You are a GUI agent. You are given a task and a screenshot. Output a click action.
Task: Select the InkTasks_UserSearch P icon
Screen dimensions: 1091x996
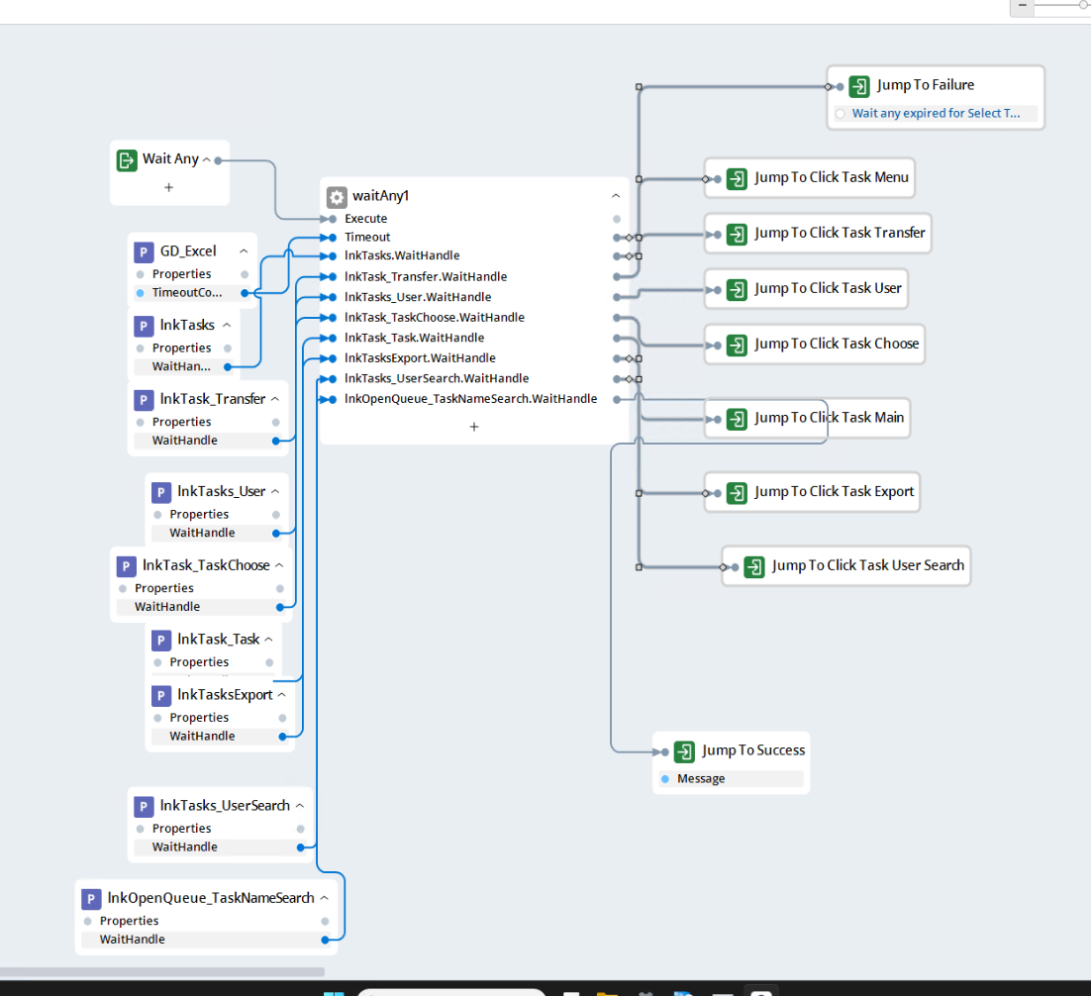(x=144, y=806)
